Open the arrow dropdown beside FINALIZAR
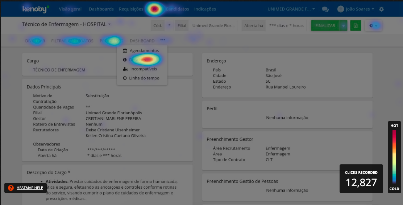 pos(343,26)
